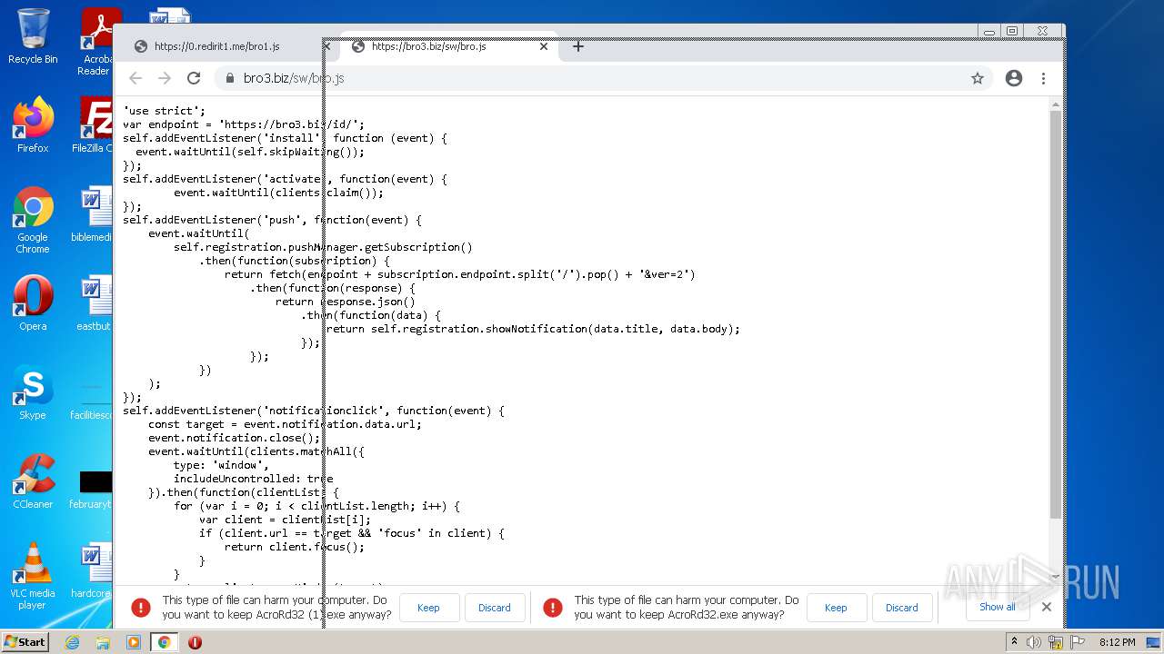Screen dimensions: 1164x654
Task: Open the volume control in tray
Action: [x=1034, y=642]
